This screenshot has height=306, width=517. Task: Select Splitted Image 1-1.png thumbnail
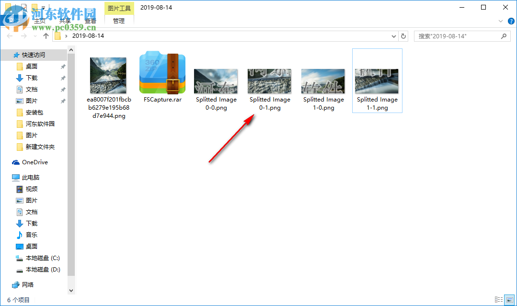[x=377, y=81]
